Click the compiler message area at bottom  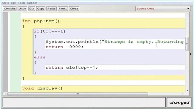point(84,102)
